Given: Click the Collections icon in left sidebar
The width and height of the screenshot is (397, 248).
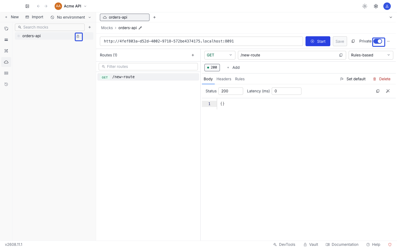Looking at the screenshot, I should (6, 29).
